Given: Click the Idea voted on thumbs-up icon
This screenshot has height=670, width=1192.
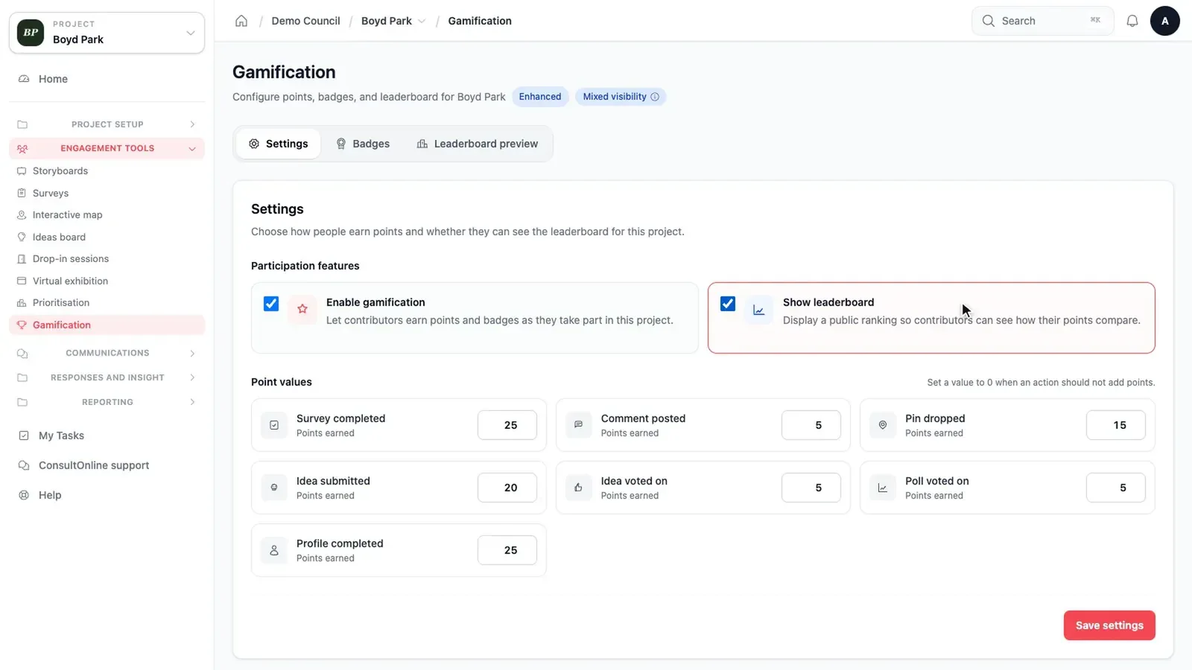Looking at the screenshot, I should 578,488.
